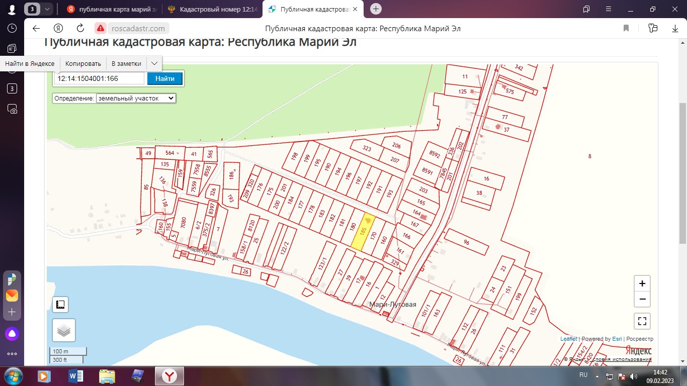
Task: Open the tab groups dropdown arrow
Action: point(47,9)
